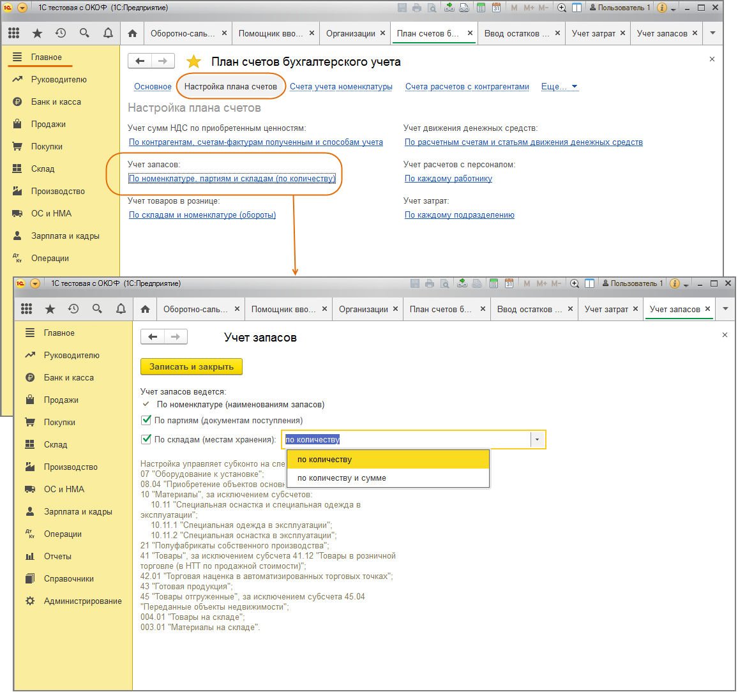Expand the по количеству combo box arrow
Screen dimensions: 738x692
[538, 440]
